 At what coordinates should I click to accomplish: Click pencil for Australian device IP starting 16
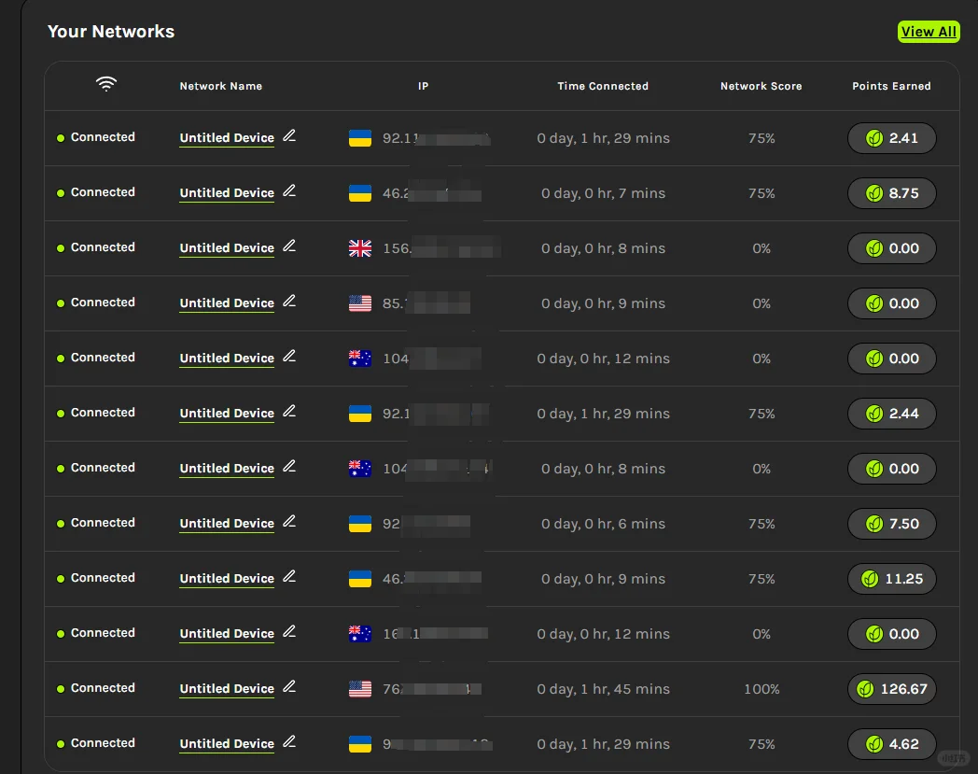pos(289,632)
